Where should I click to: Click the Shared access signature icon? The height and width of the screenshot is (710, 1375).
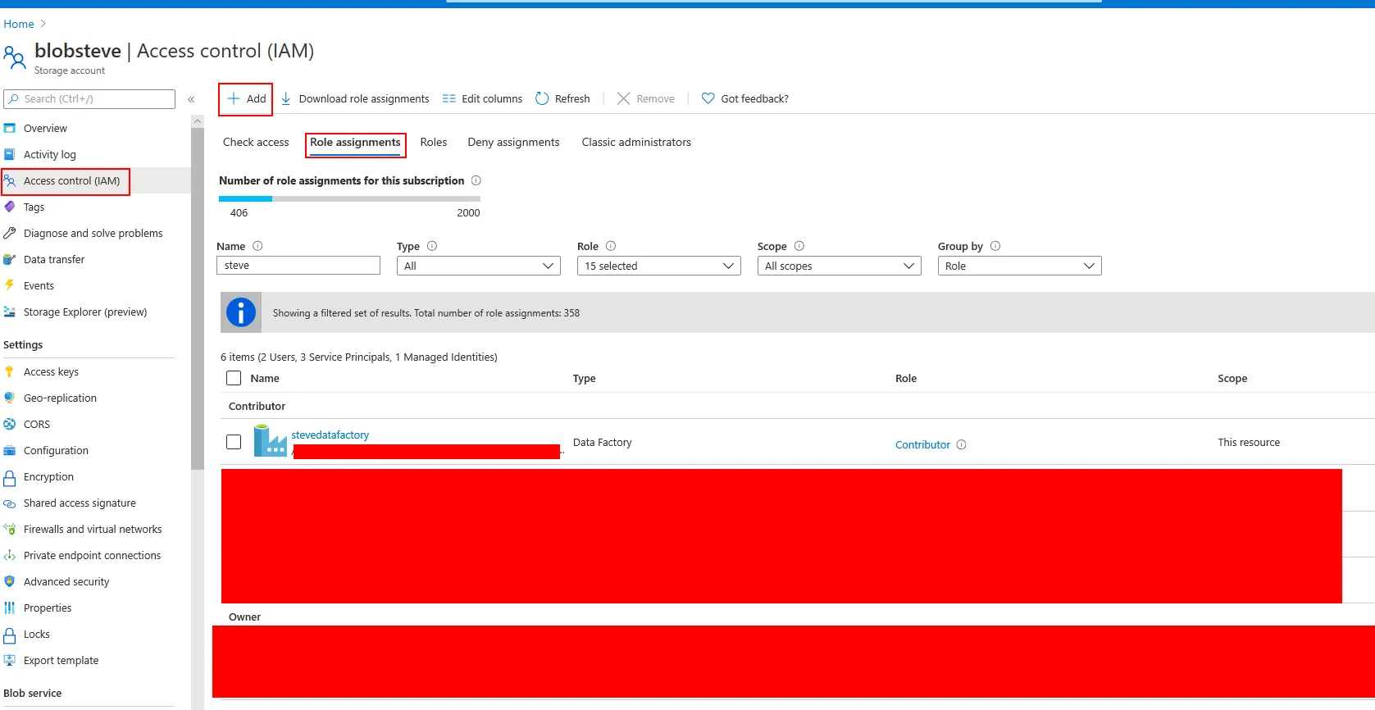point(10,503)
